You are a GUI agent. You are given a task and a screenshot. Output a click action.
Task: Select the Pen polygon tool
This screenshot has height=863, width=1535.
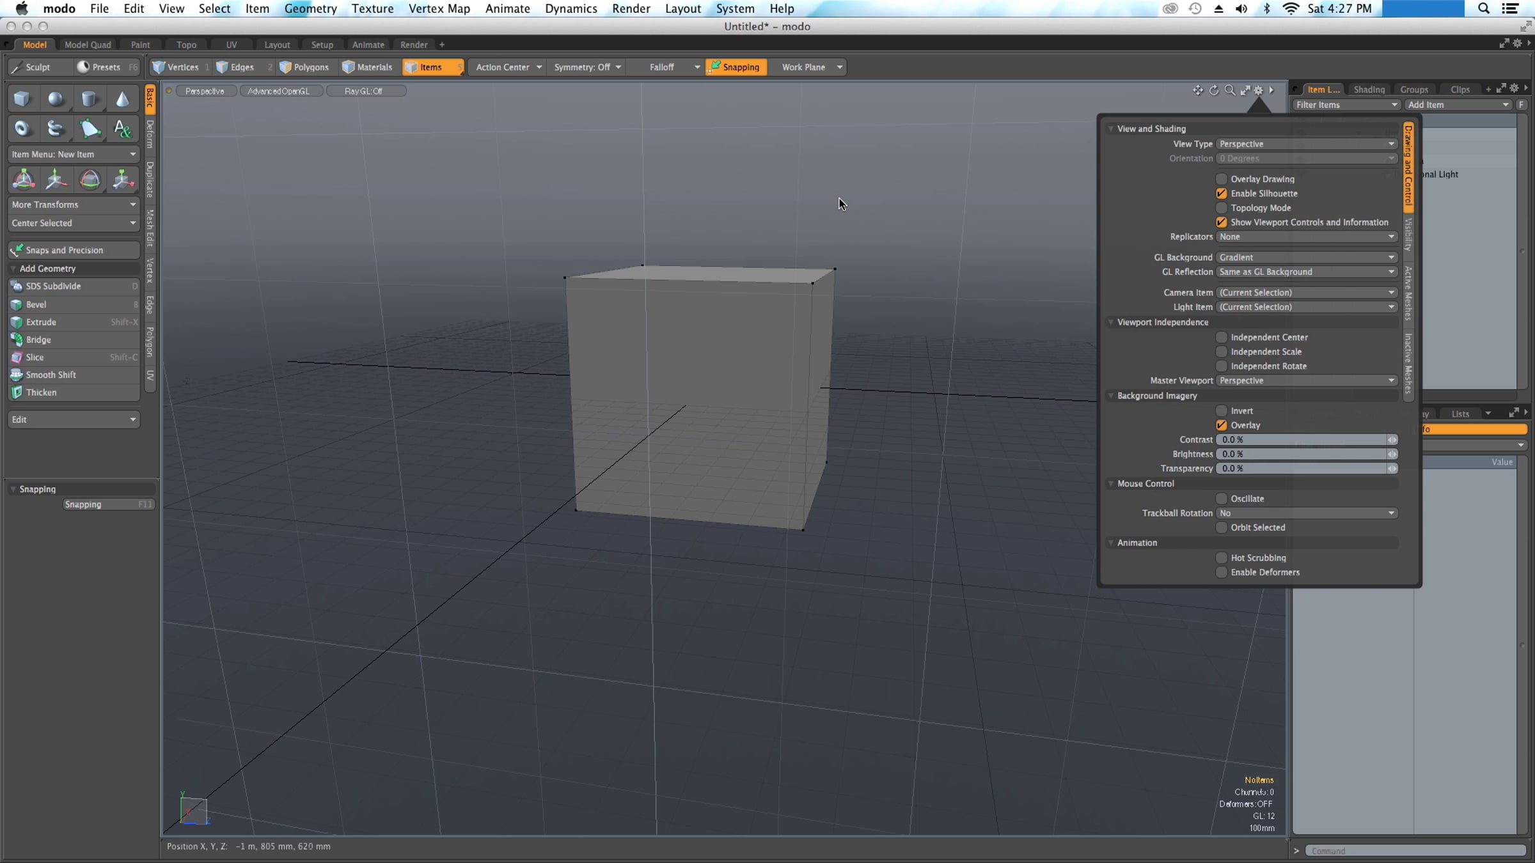coord(90,128)
